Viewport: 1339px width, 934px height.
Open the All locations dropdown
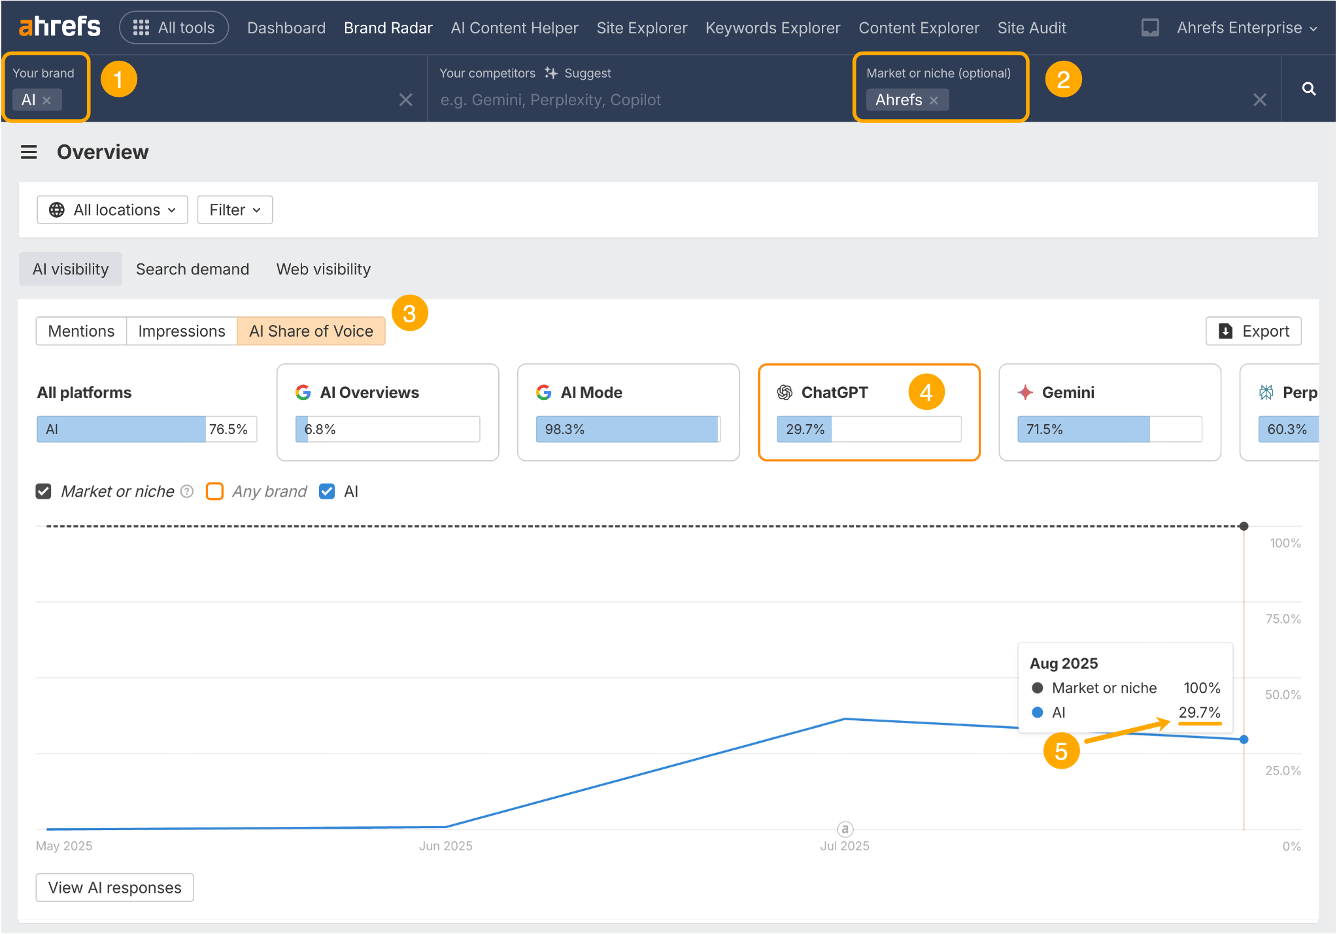click(112, 210)
